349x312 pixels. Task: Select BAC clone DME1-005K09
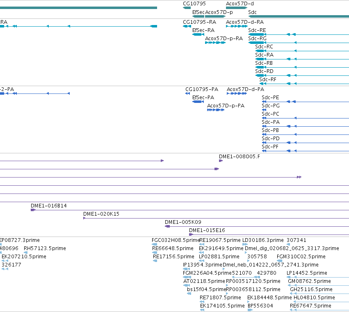tap(257, 226)
